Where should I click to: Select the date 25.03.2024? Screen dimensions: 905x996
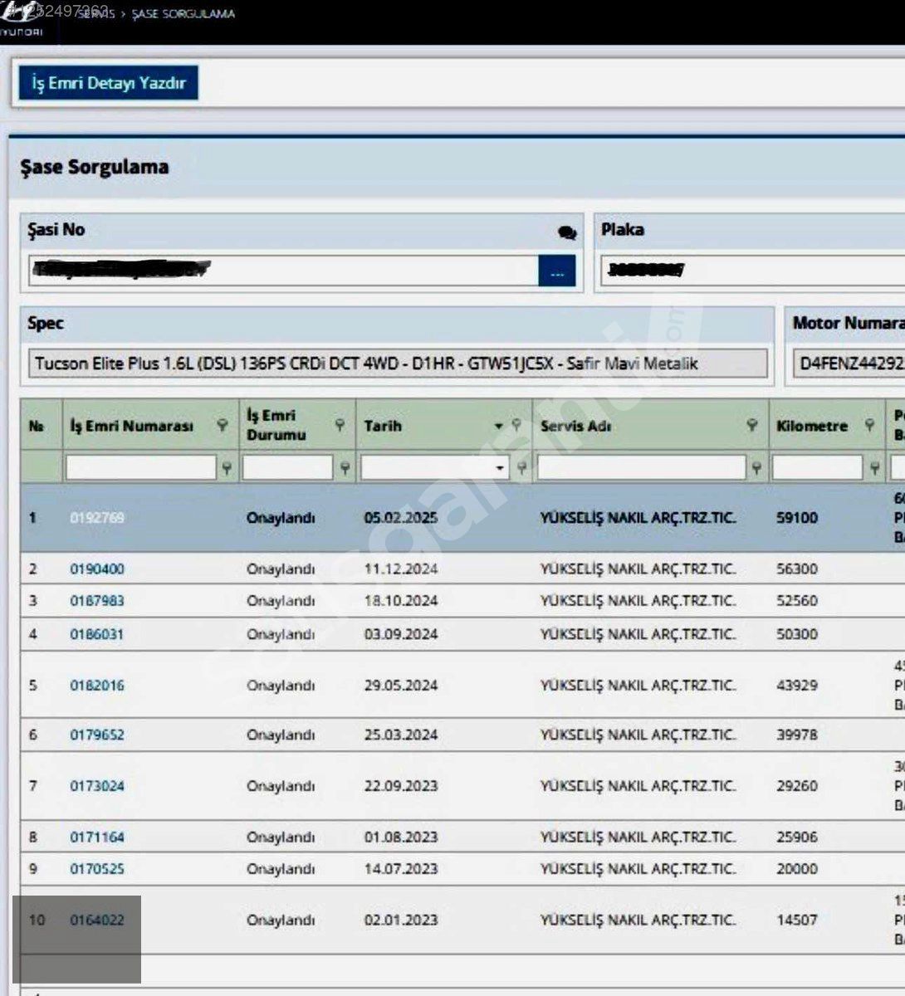tap(401, 735)
